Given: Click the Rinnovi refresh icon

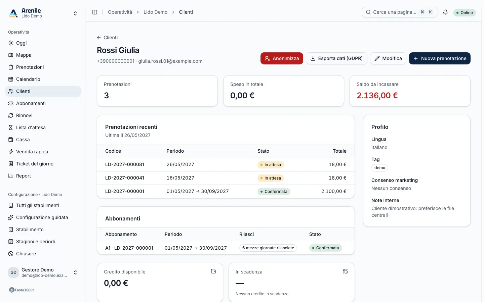Looking at the screenshot, I should [11, 115].
